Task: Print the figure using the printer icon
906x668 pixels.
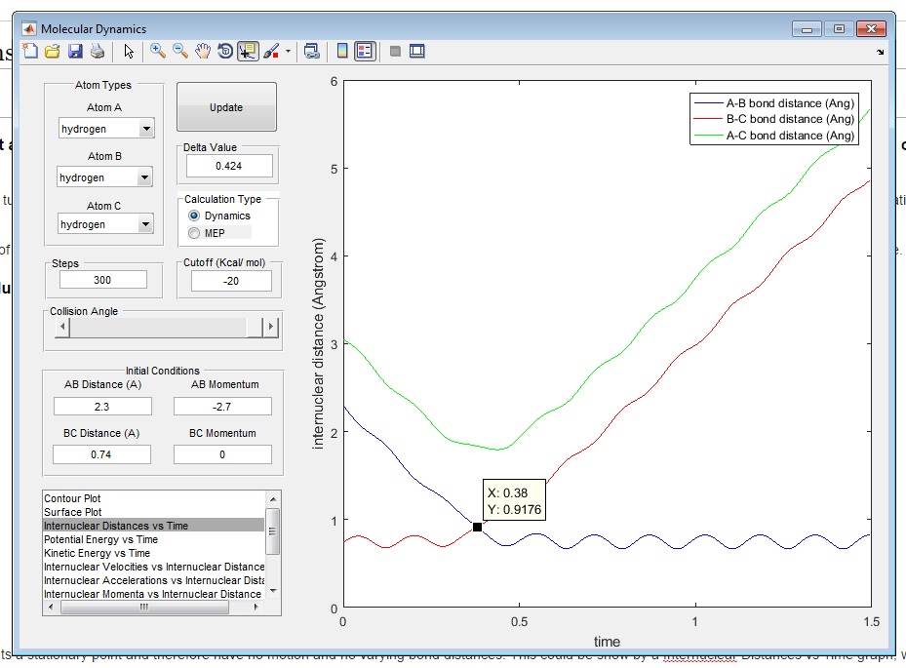Action: click(x=97, y=51)
